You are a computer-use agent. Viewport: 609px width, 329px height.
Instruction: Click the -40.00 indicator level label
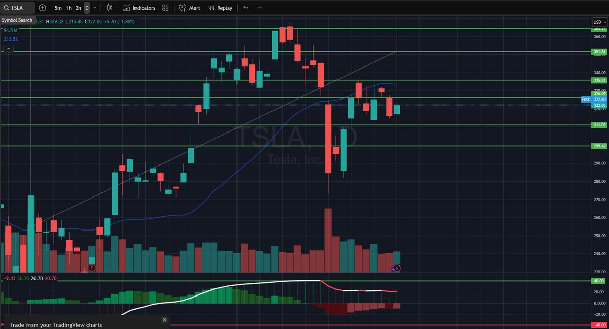pyautogui.click(x=599, y=325)
